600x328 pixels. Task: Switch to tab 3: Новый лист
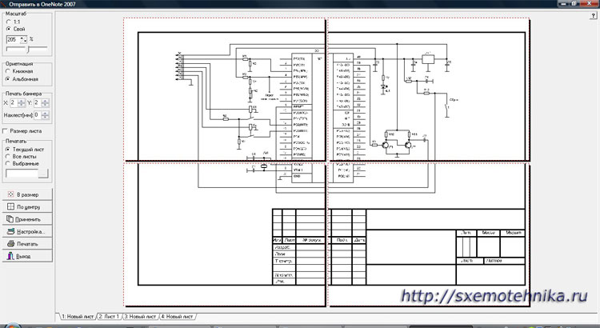(x=140, y=317)
